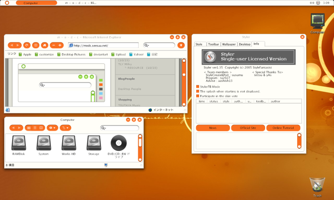This screenshot has height=200, width=334.
Task: Click the style column header in Styler
Action: pyautogui.click(x=226, y=101)
